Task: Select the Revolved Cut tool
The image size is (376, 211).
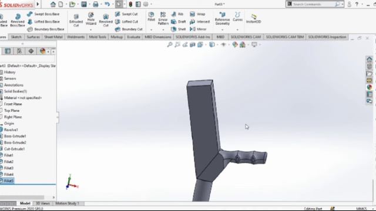Action: coord(106,20)
